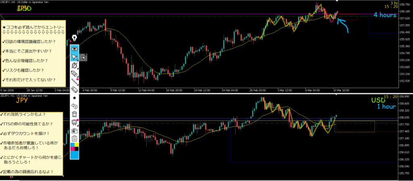Click the cursor highlight tool beside the arrow

coord(83,57)
